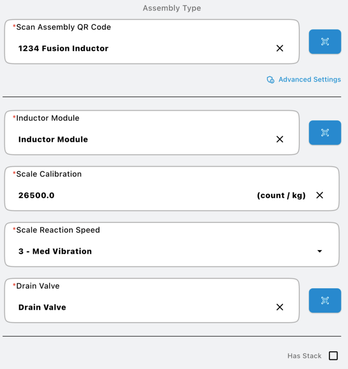Open the Scale Reaction Speed dropdown arrow
Viewport: 348px width, 369px height.
[320, 252]
